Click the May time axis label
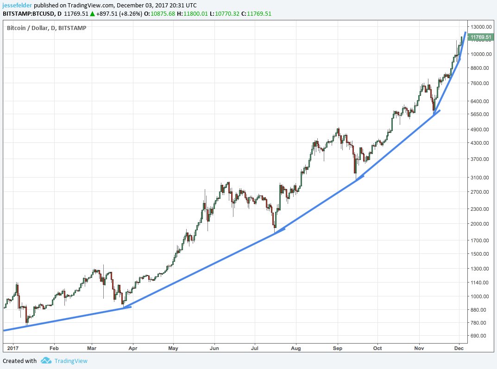This screenshot has width=497, height=369. pyautogui.click(x=173, y=348)
